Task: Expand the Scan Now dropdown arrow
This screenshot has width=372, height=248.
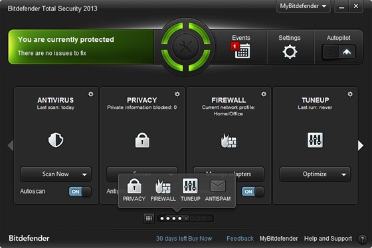Action: (x=84, y=174)
